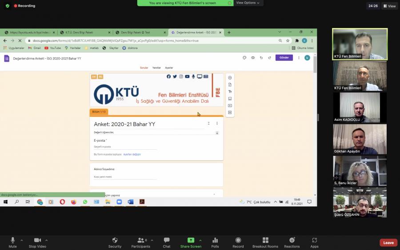Open Word from shared taskbar
This screenshot has width=400, height=250.
pyautogui.click(x=131, y=202)
